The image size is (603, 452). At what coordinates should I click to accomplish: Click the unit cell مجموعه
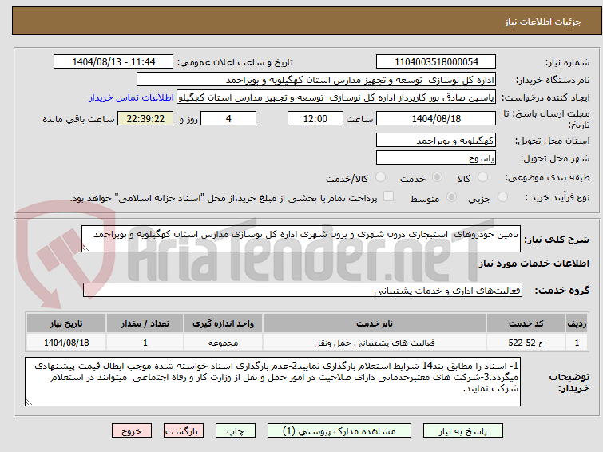(224, 343)
